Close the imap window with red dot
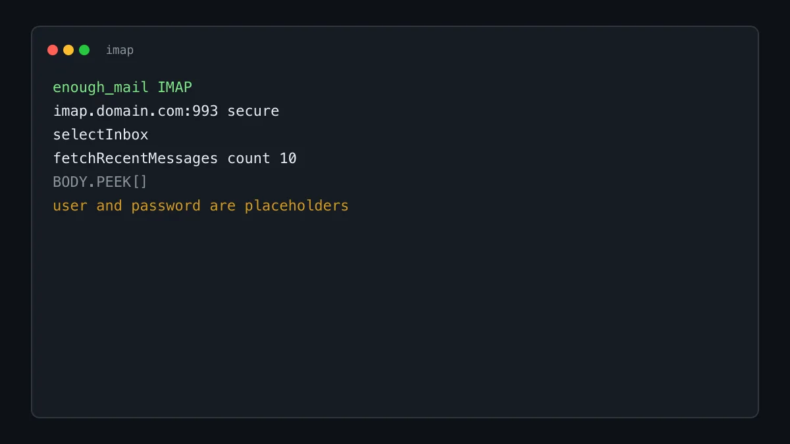This screenshot has width=790, height=444. coord(53,50)
